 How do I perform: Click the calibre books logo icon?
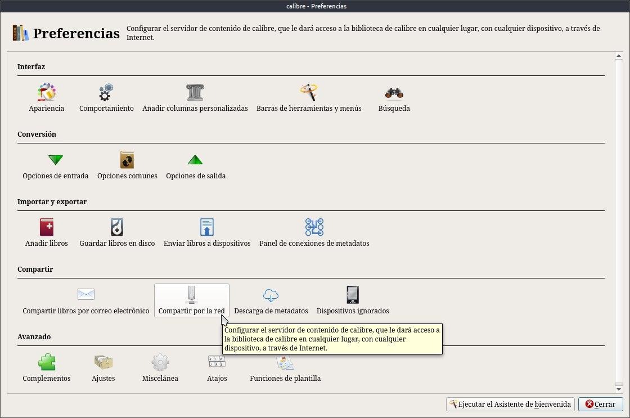20,33
